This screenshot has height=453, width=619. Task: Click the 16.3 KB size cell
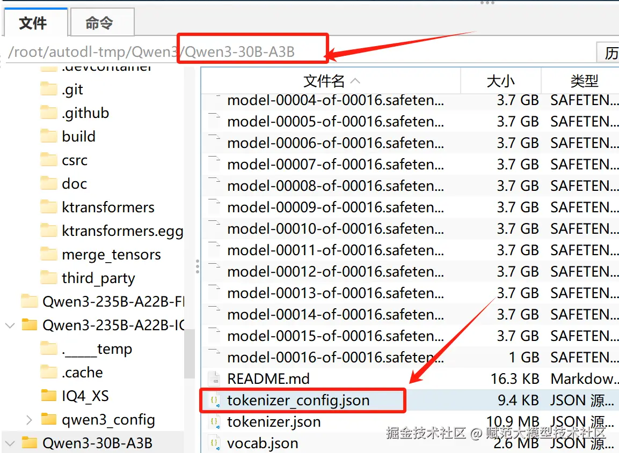click(x=515, y=379)
